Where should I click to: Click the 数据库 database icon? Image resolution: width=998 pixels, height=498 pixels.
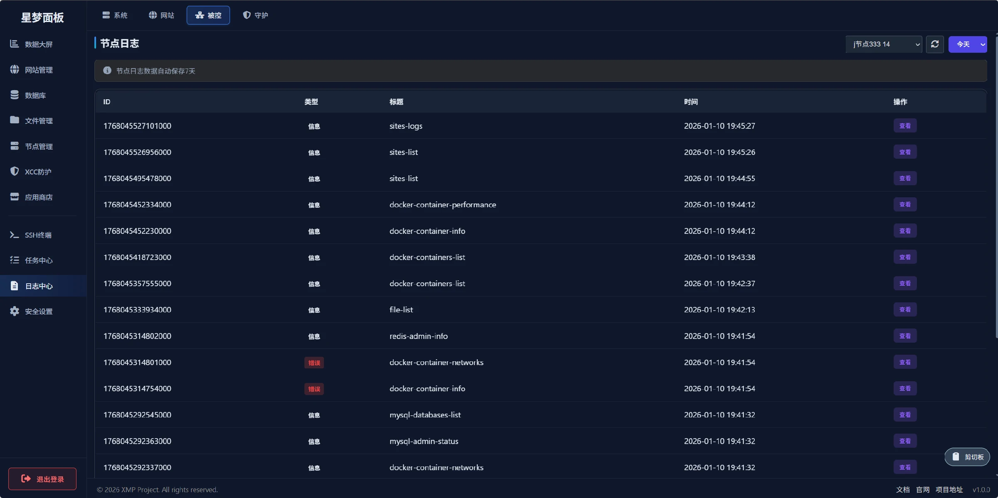[15, 95]
